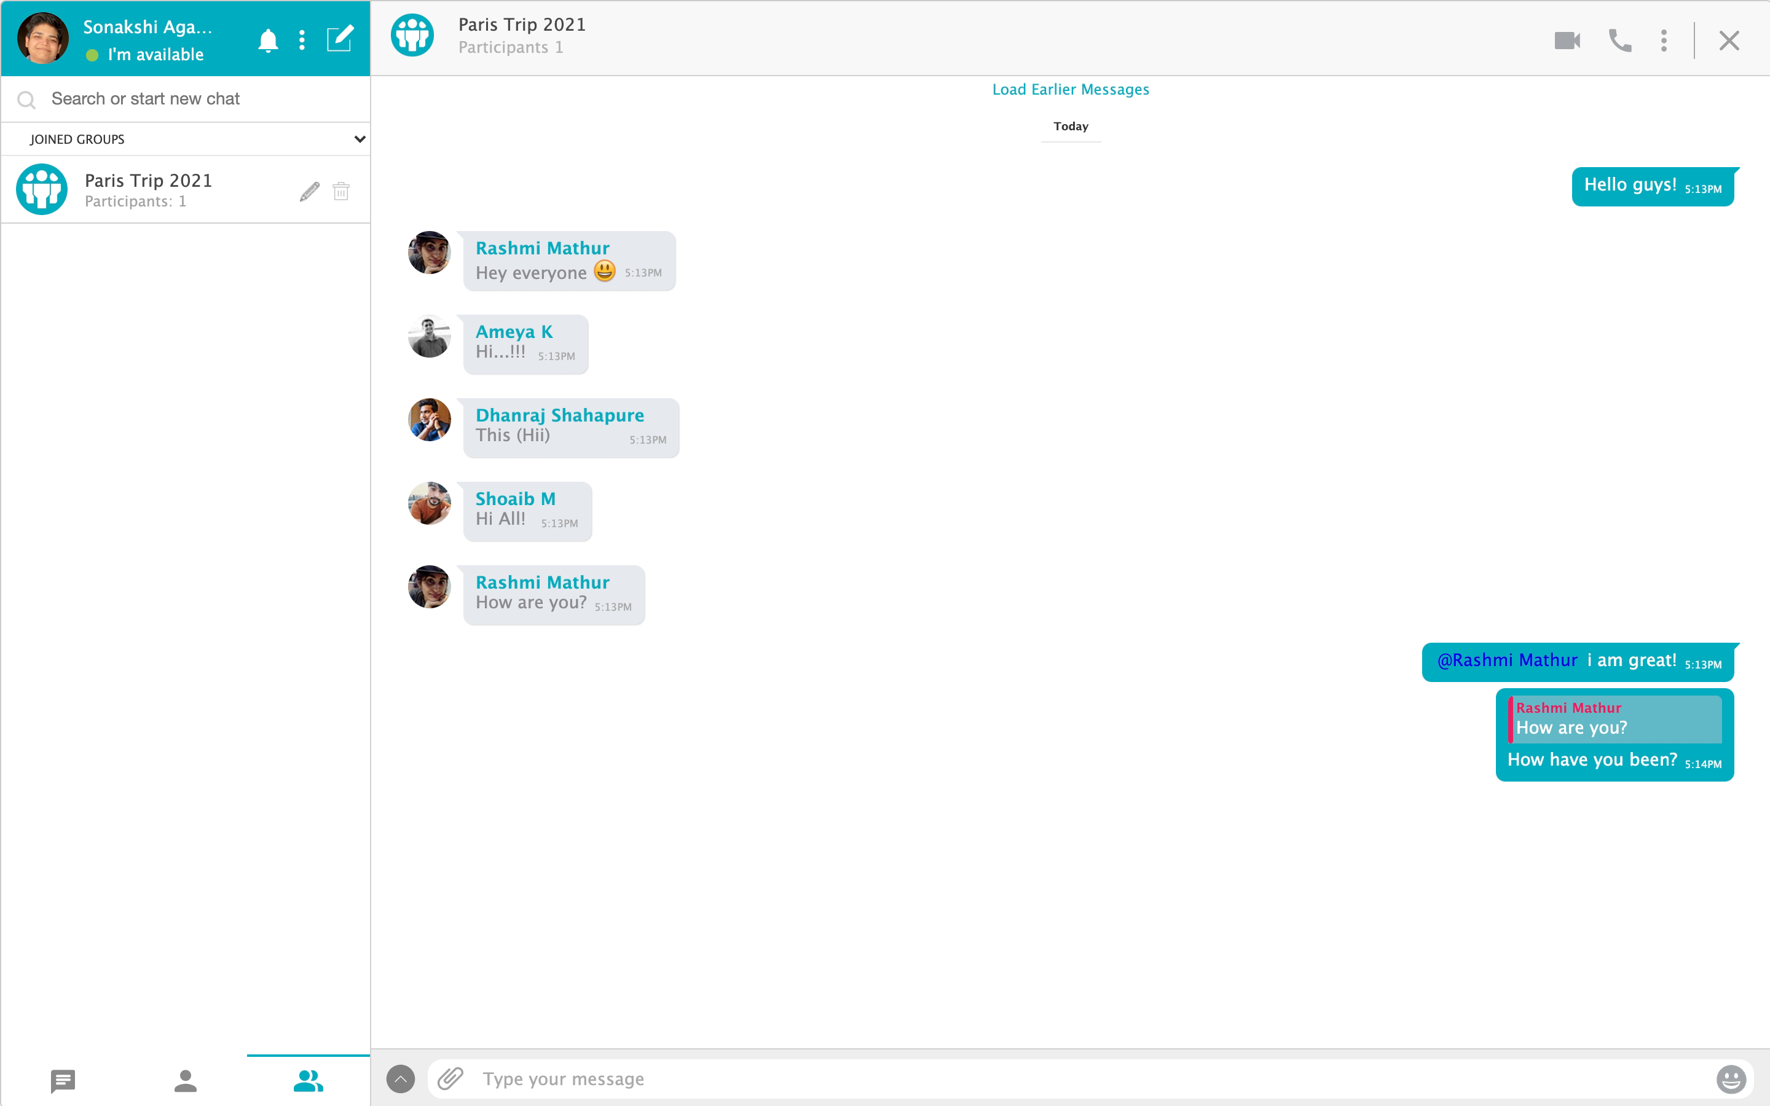The height and width of the screenshot is (1106, 1770).
Task: Click the edit icon for Paris Trip 2021
Action: click(x=310, y=191)
